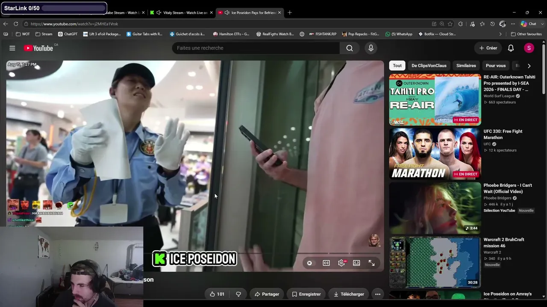Open more actions ellipsis below video
The width and height of the screenshot is (547, 307).
tap(378, 294)
